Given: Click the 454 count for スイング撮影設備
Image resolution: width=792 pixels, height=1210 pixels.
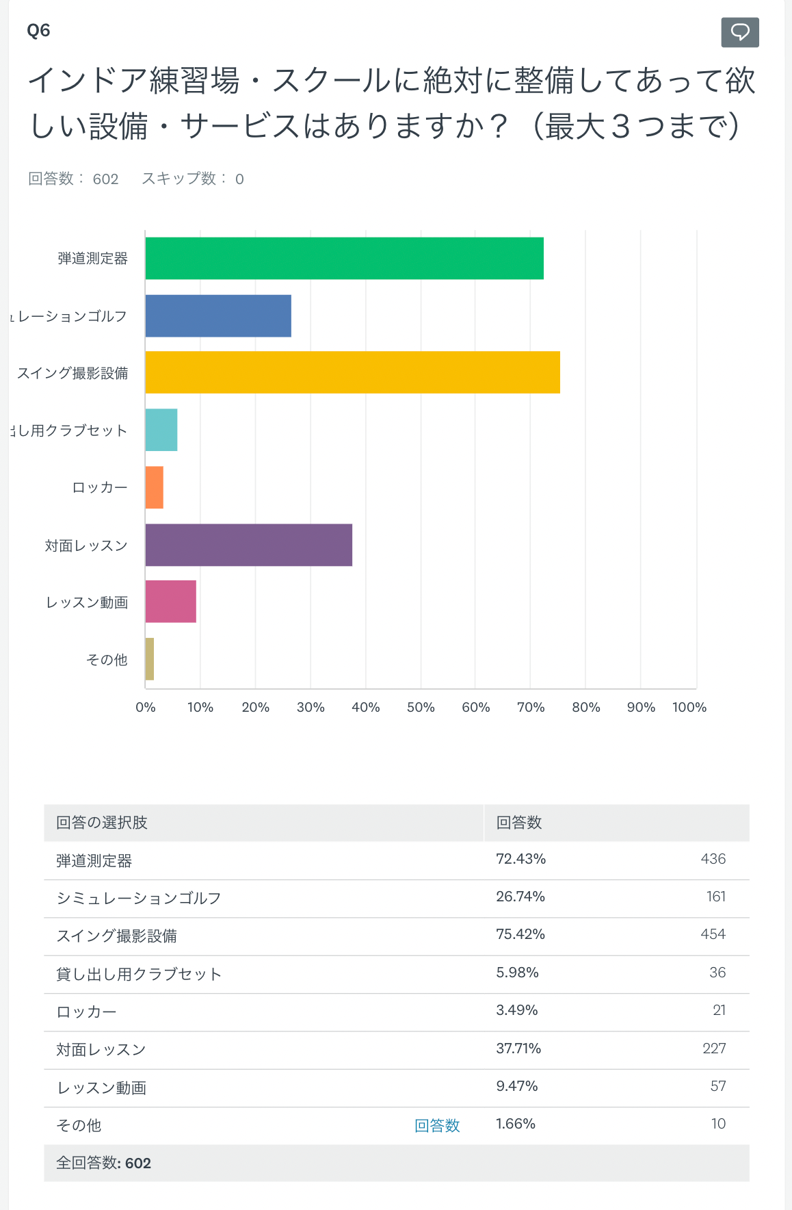Looking at the screenshot, I should tap(713, 934).
